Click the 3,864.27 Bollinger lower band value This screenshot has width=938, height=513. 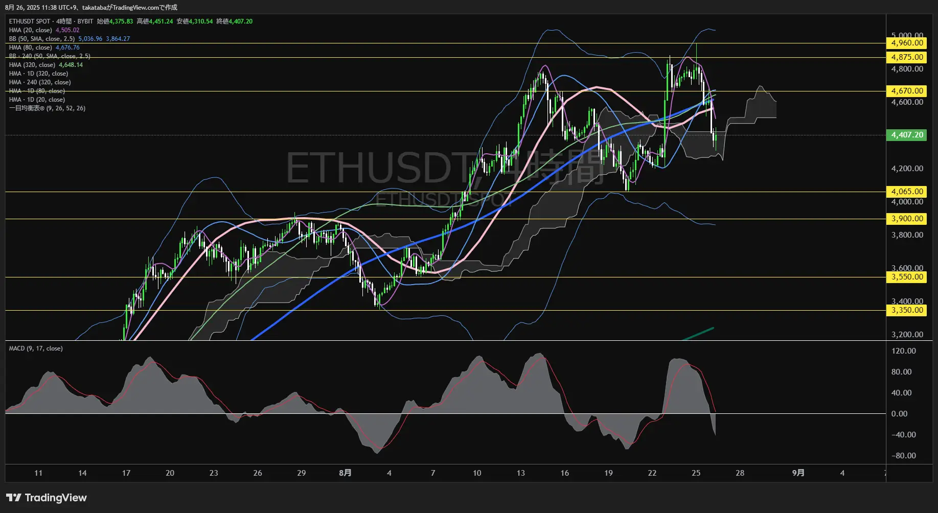pos(118,39)
